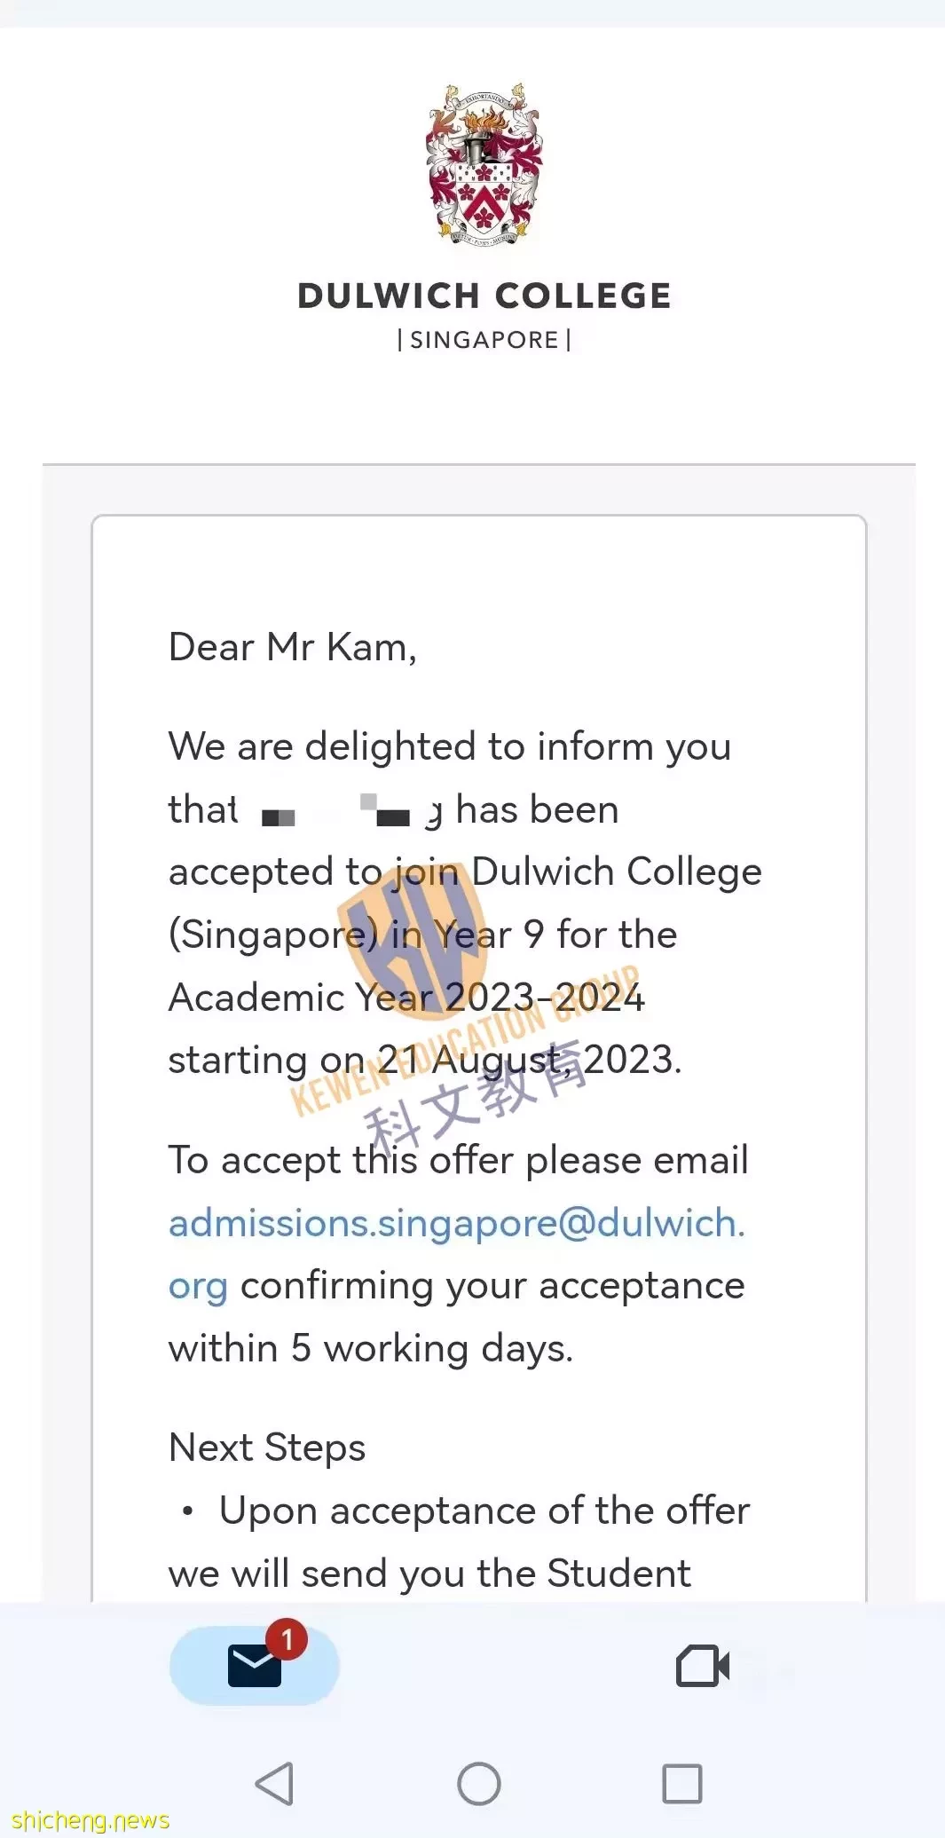Open admissions.singapore@dulwich email link

[457, 1223]
